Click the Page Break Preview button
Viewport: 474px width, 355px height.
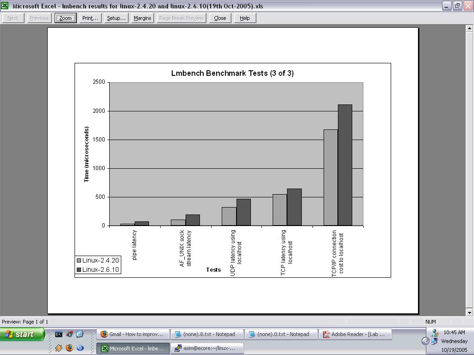coord(181,18)
